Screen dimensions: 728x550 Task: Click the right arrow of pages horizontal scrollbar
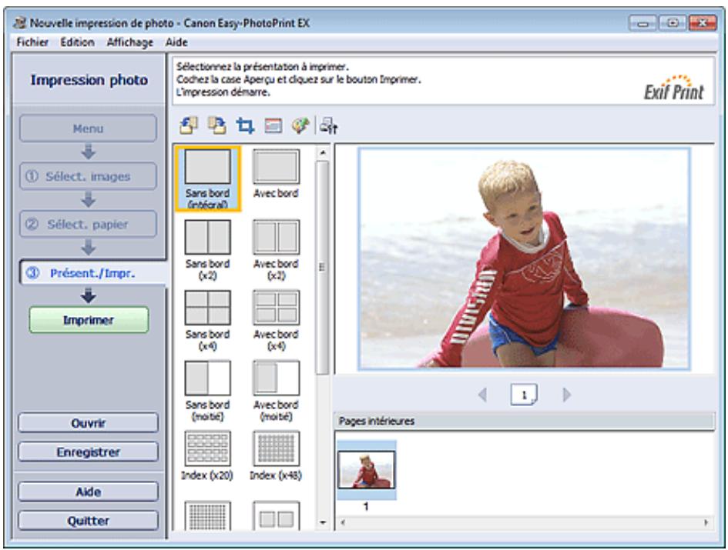click(x=706, y=522)
